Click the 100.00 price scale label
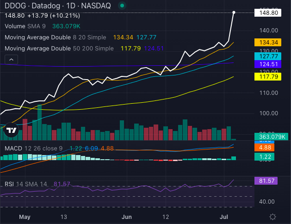 [268, 113]
